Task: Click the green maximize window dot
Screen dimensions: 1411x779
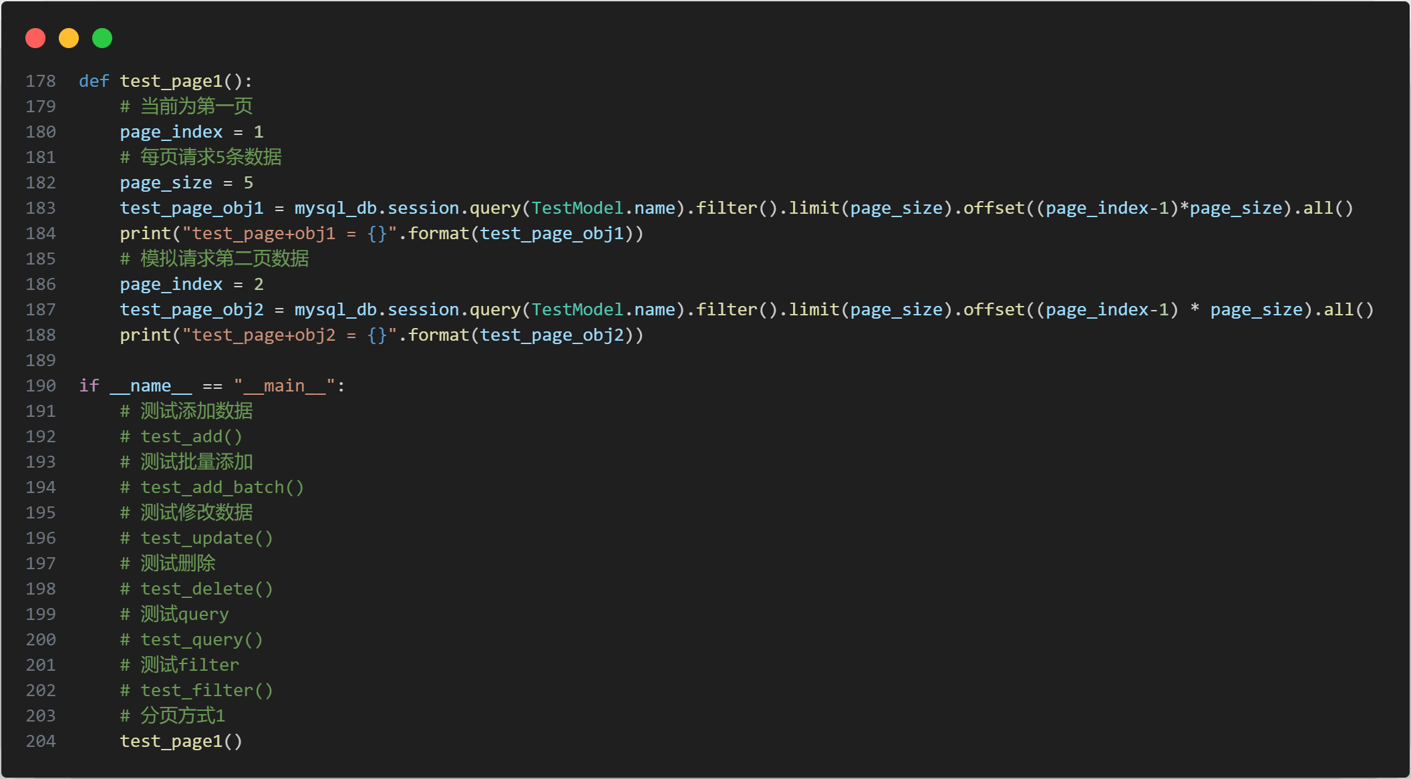Action: (x=102, y=38)
